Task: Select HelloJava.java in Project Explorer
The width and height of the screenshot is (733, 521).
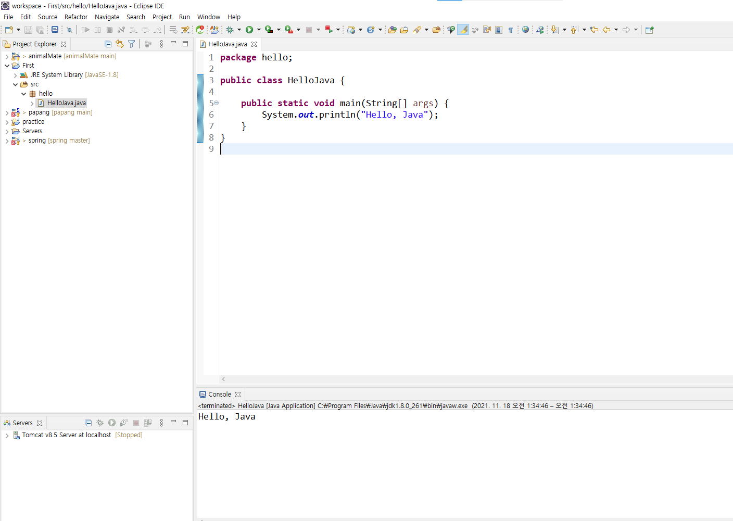Action: pos(66,103)
